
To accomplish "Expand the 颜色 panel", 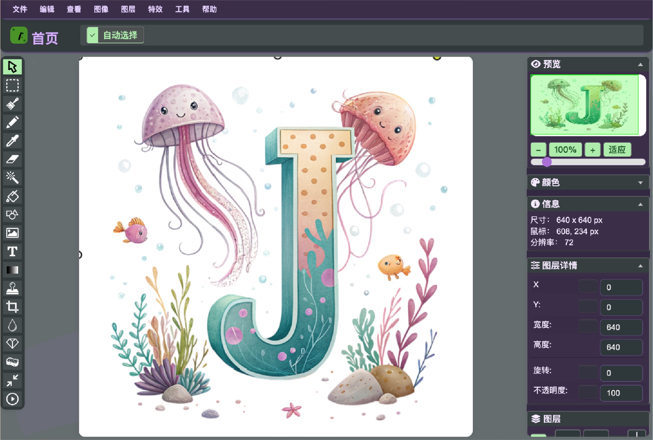I will [640, 183].
